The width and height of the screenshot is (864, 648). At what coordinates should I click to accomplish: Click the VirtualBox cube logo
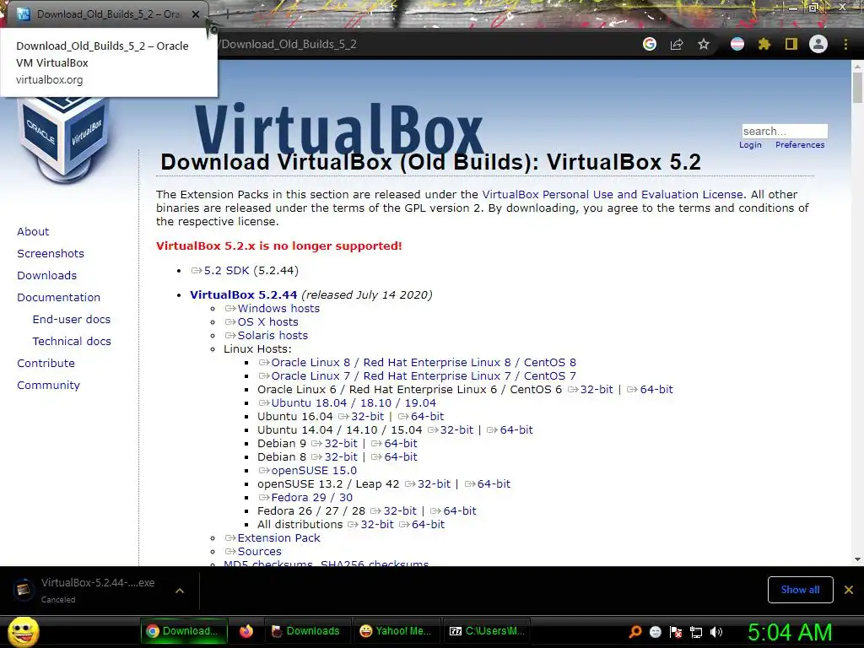[x=65, y=138]
